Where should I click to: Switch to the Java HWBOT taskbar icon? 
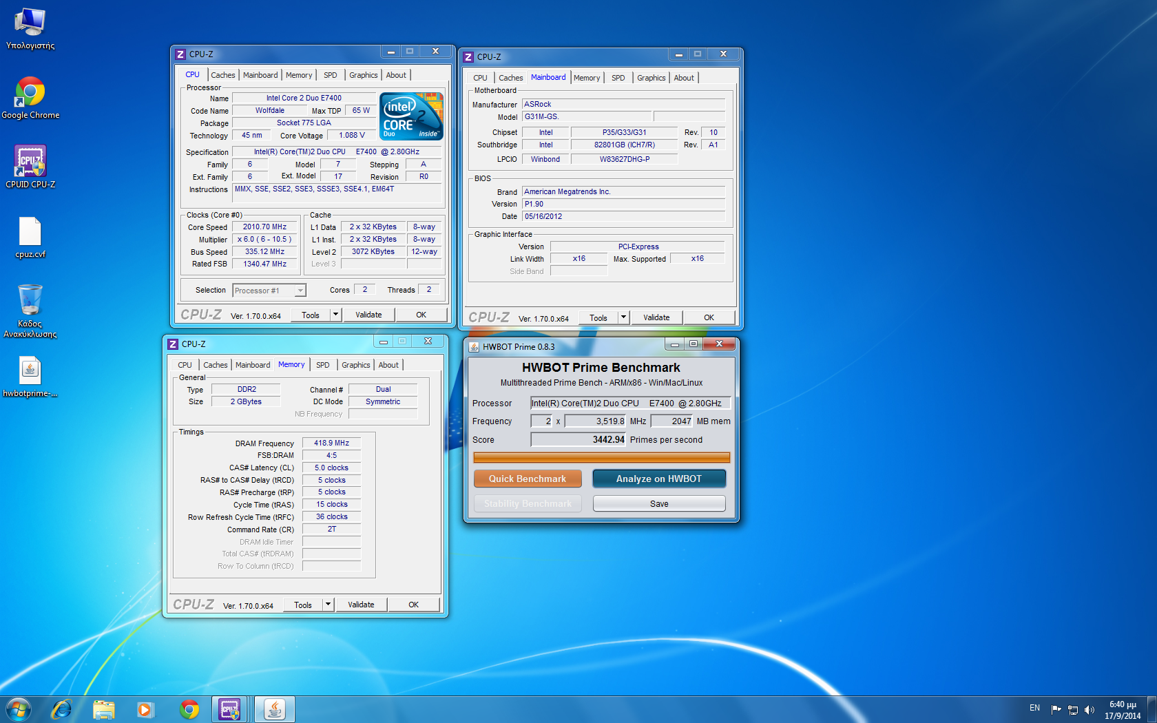click(x=275, y=709)
